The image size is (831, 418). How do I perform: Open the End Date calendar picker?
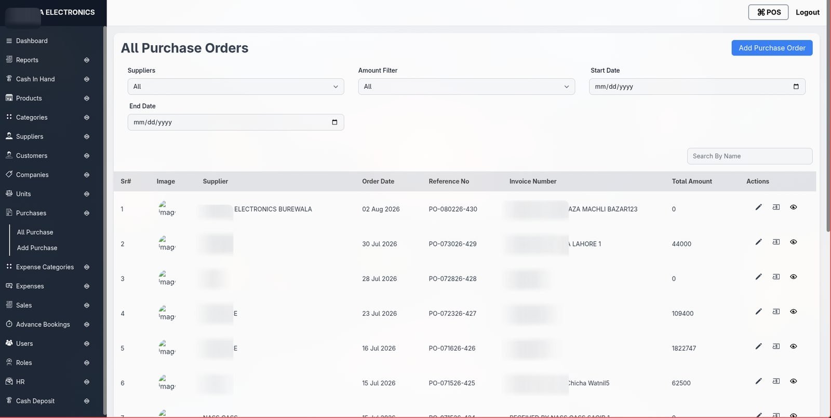[x=334, y=122]
